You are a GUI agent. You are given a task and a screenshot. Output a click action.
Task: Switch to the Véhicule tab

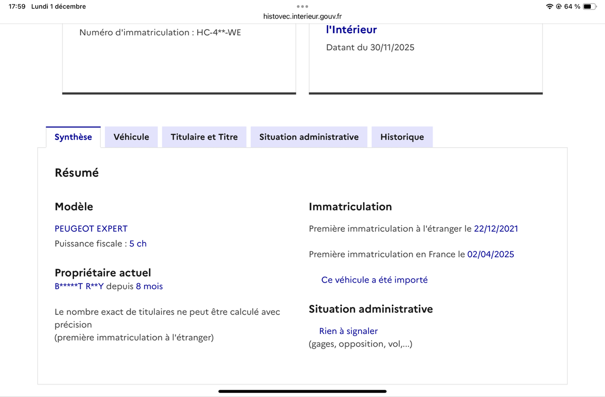pos(131,137)
